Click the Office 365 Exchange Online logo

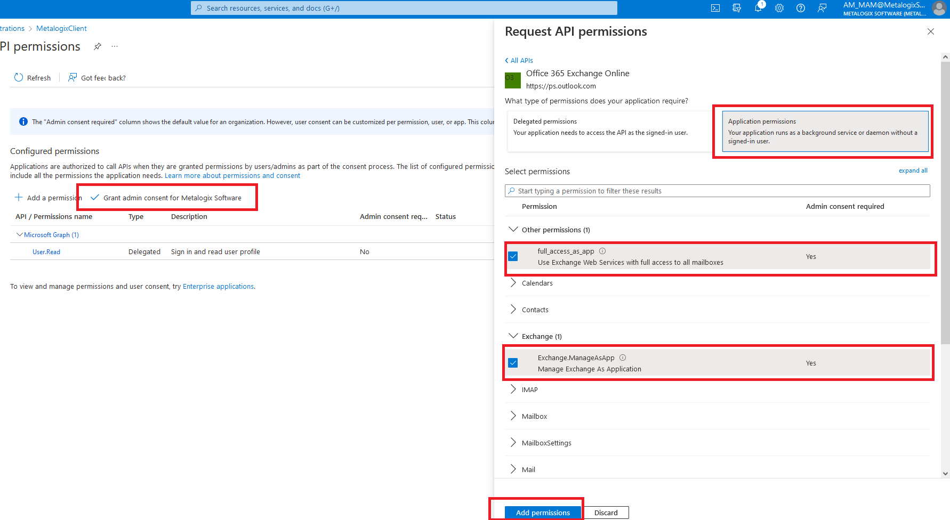coord(513,80)
